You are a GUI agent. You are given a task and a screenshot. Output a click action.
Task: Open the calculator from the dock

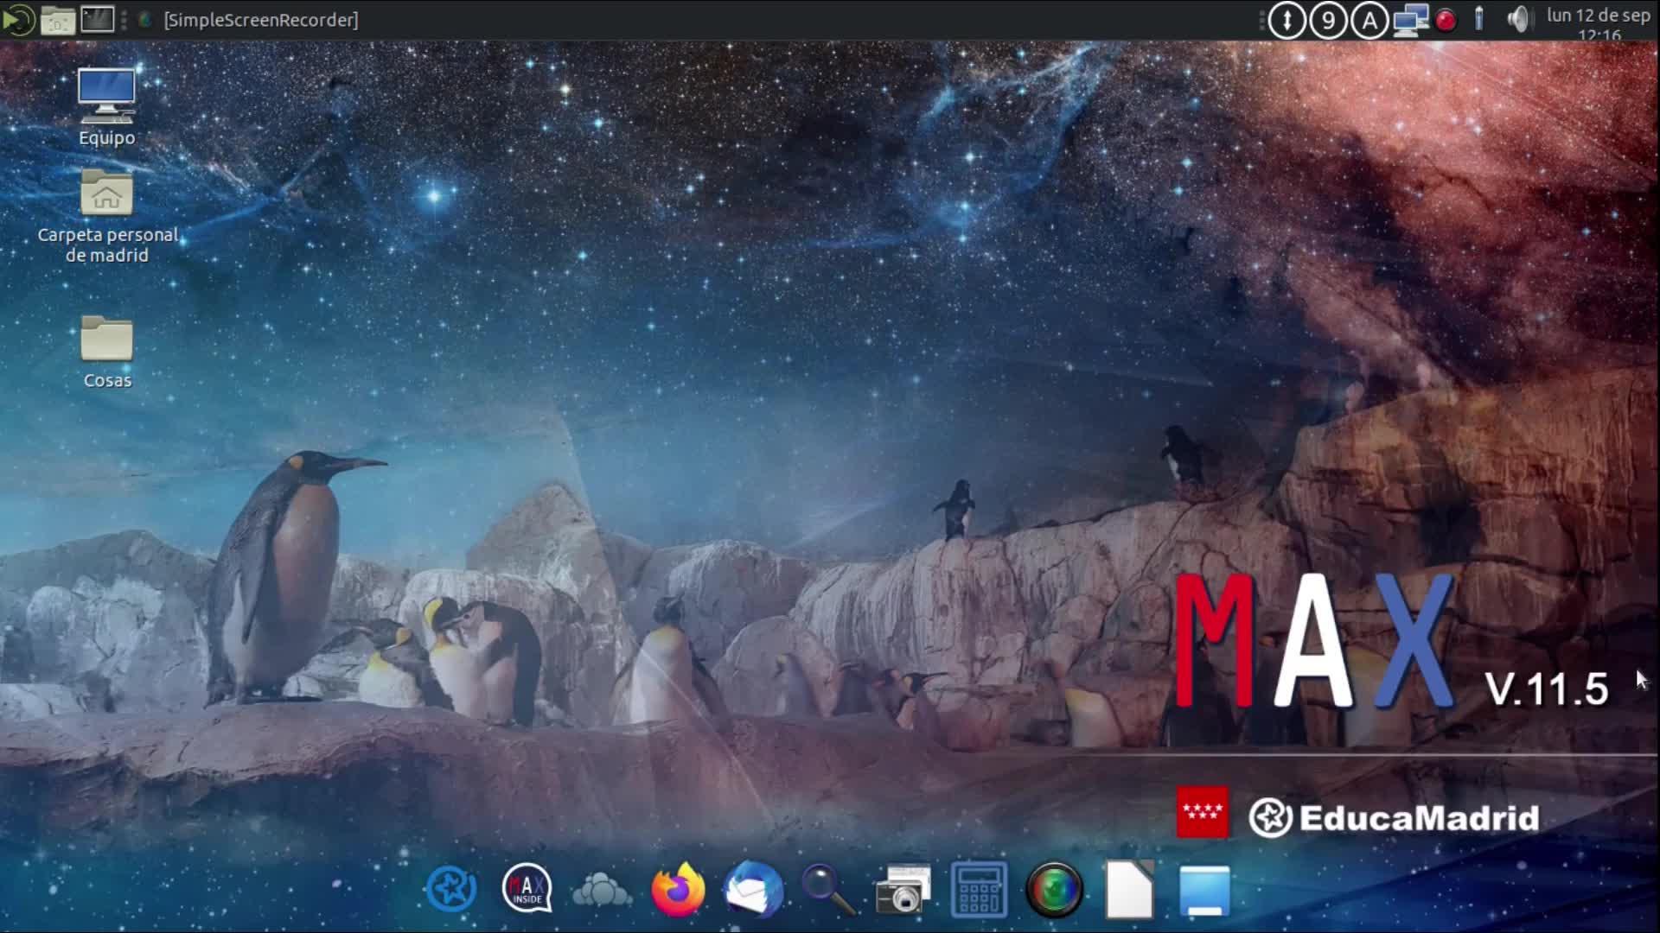click(x=979, y=890)
